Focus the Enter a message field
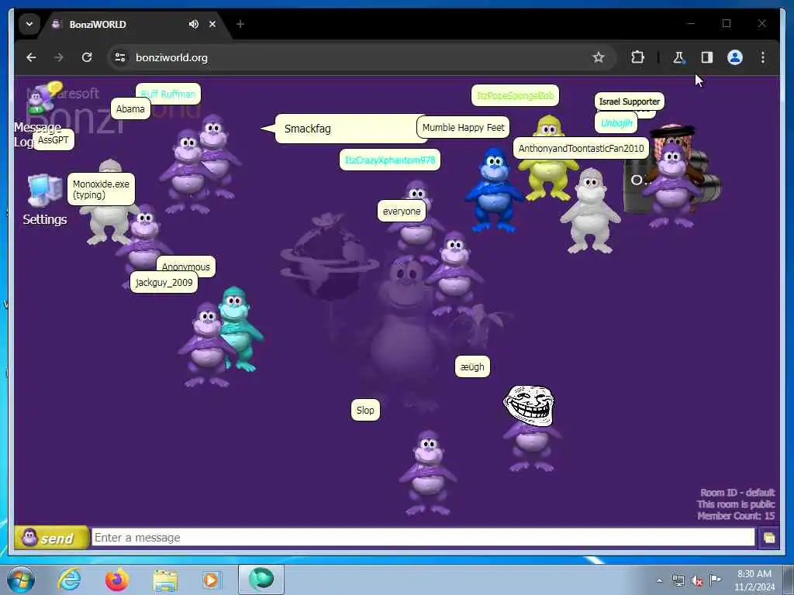Screen dimensions: 794x595 (x=423, y=538)
